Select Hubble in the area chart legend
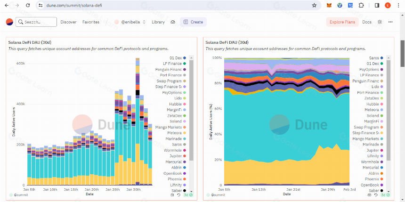 click(x=375, y=104)
